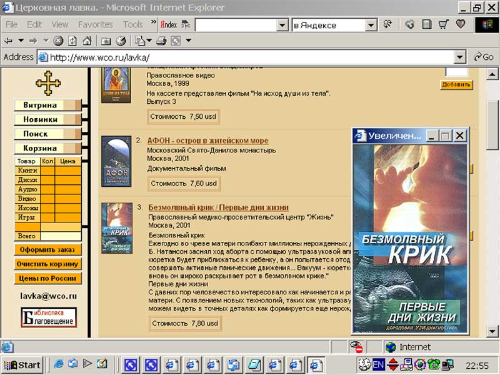The width and height of the screenshot is (500, 375).
Task: Click in the Yandex search input field
Action: pyautogui.click(x=236, y=25)
